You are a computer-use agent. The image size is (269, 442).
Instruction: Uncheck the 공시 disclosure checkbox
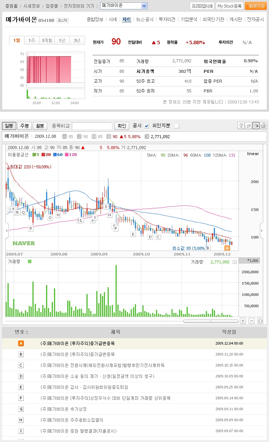click(x=147, y=126)
